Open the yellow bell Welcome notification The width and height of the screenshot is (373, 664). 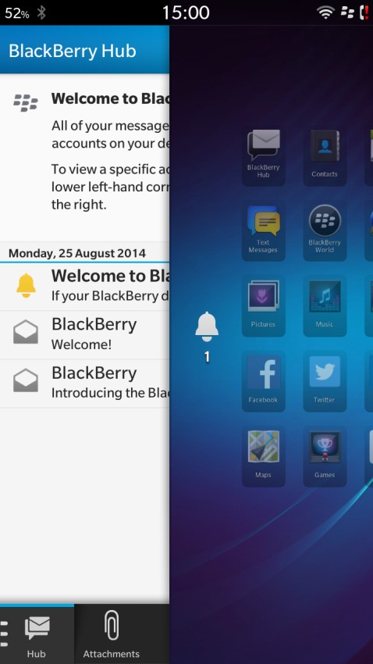(84, 286)
